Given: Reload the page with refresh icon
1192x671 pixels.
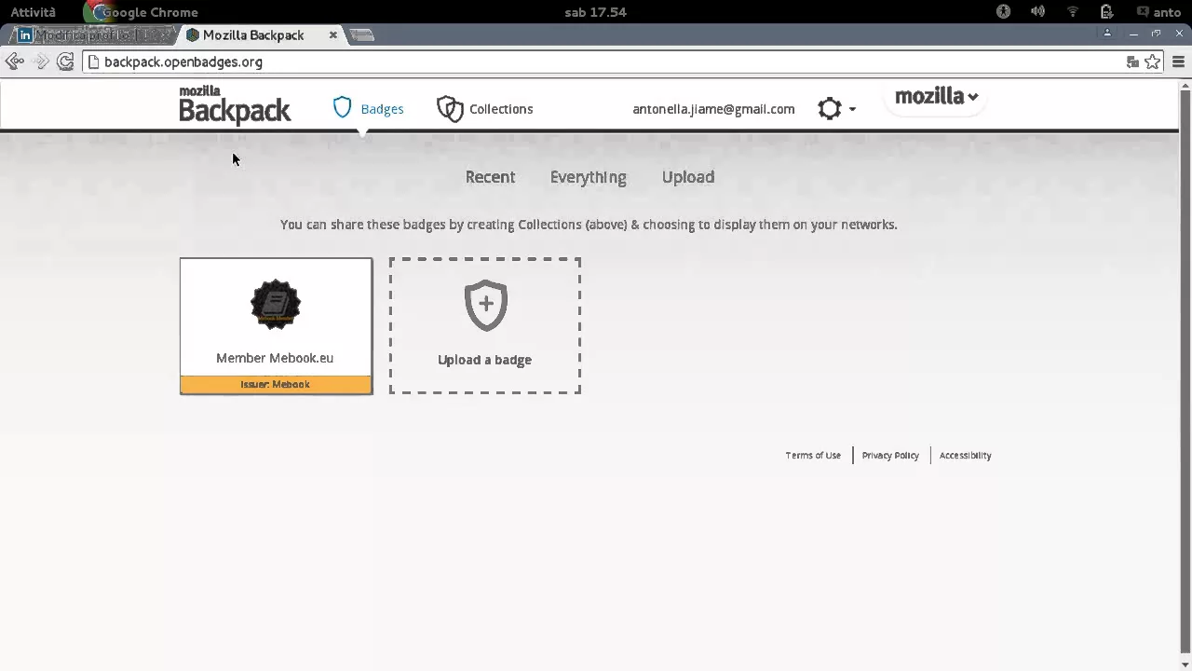Looking at the screenshot, I should (65, 62).
